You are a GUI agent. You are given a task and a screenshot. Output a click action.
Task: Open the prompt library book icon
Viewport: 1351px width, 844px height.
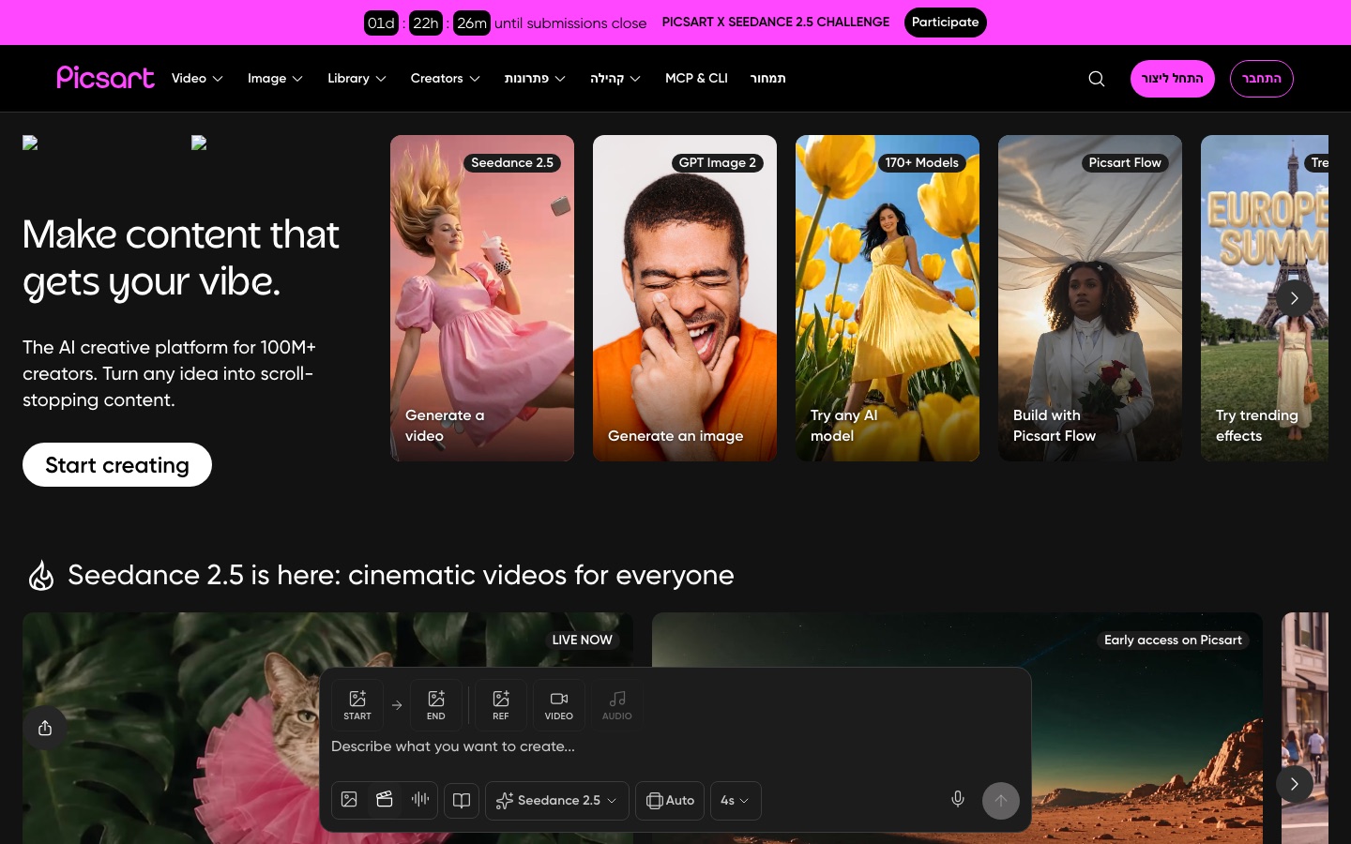(x=462, y=800)
